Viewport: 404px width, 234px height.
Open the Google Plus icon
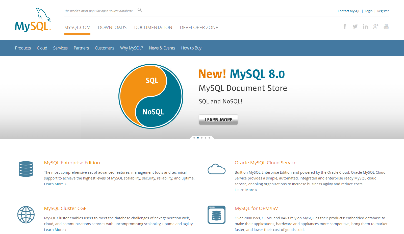click(376, 27)
